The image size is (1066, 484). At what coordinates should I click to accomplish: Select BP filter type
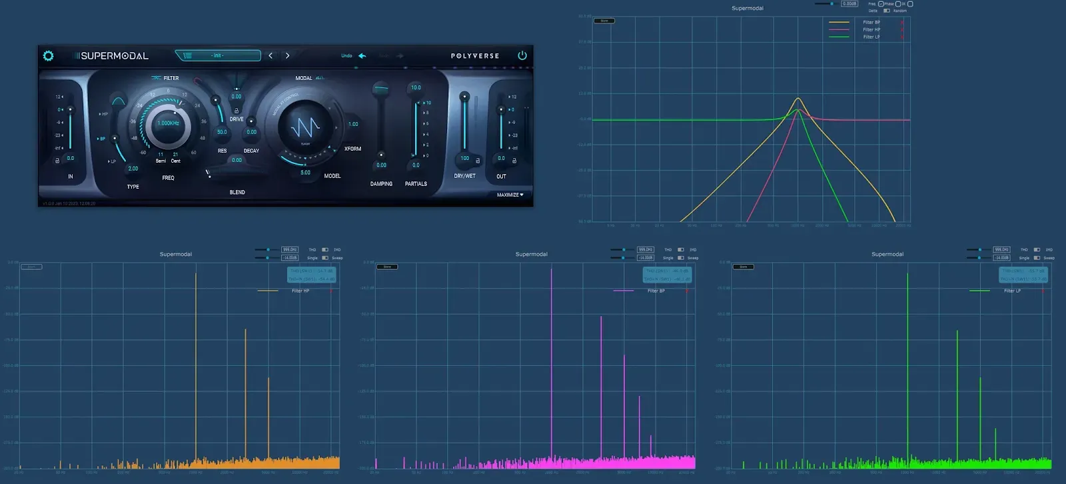coord(101,139)
